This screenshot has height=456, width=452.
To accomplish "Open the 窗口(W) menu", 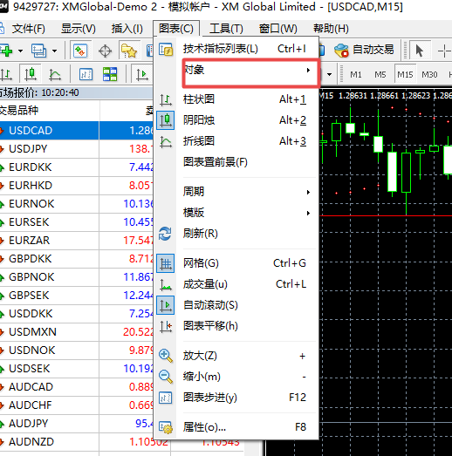I will [278, 29].
